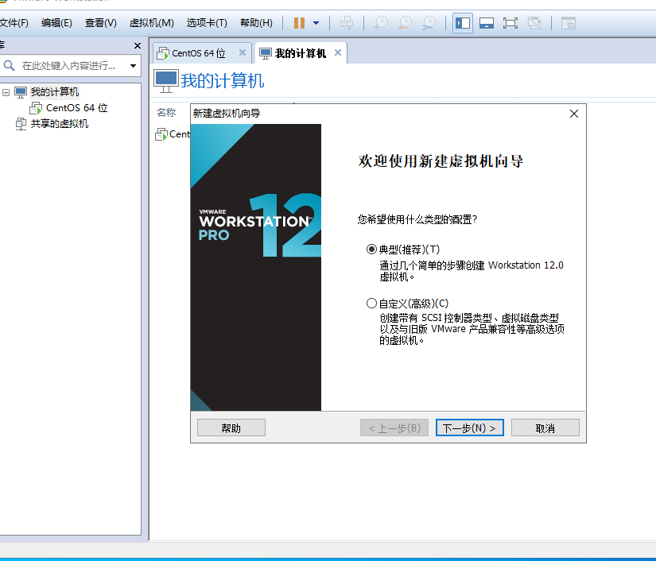Click the Take snapshot toolbar icon
This screenshot has height=561, width=656.
pos(381,23)
